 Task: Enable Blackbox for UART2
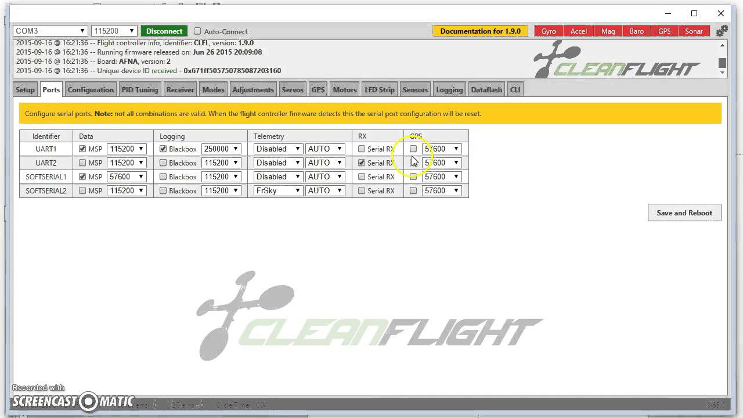(x=163, y=163)
